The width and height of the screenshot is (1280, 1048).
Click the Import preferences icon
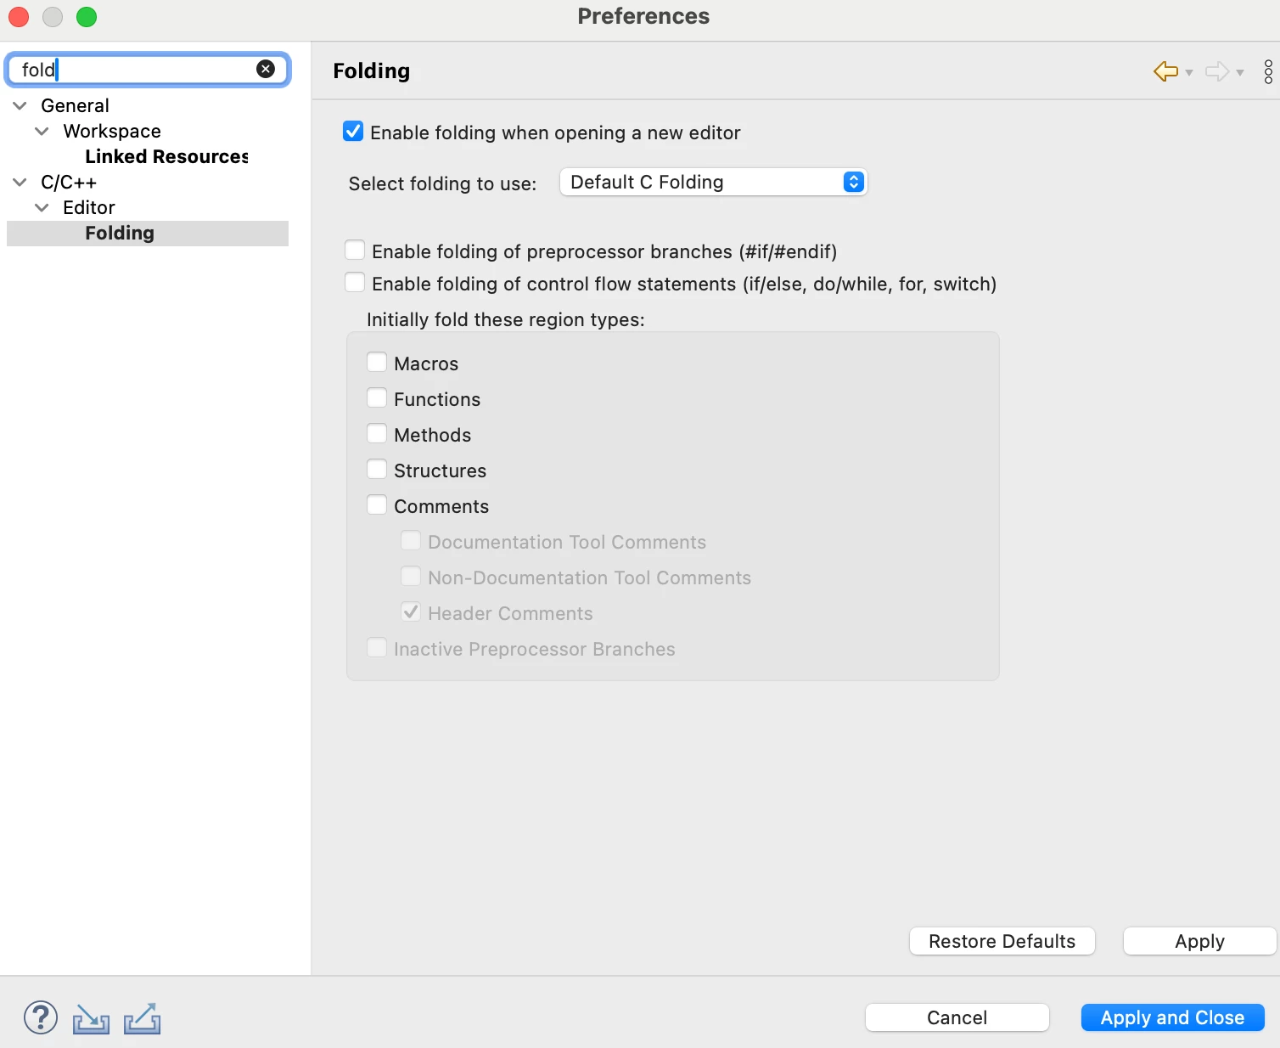pyautogui.click(x=91, y=1018)
